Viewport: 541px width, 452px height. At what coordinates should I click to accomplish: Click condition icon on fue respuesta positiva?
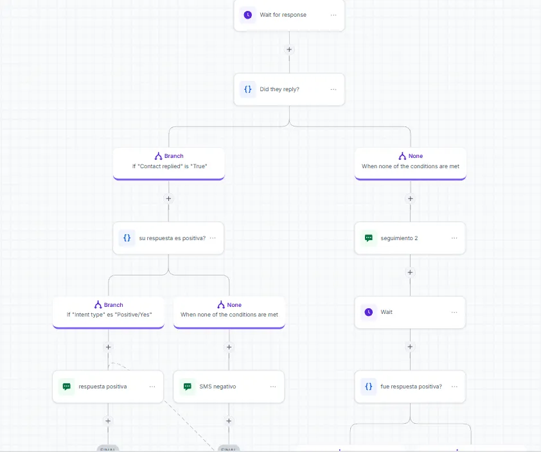pyautogui.click(x=369, y=387)
